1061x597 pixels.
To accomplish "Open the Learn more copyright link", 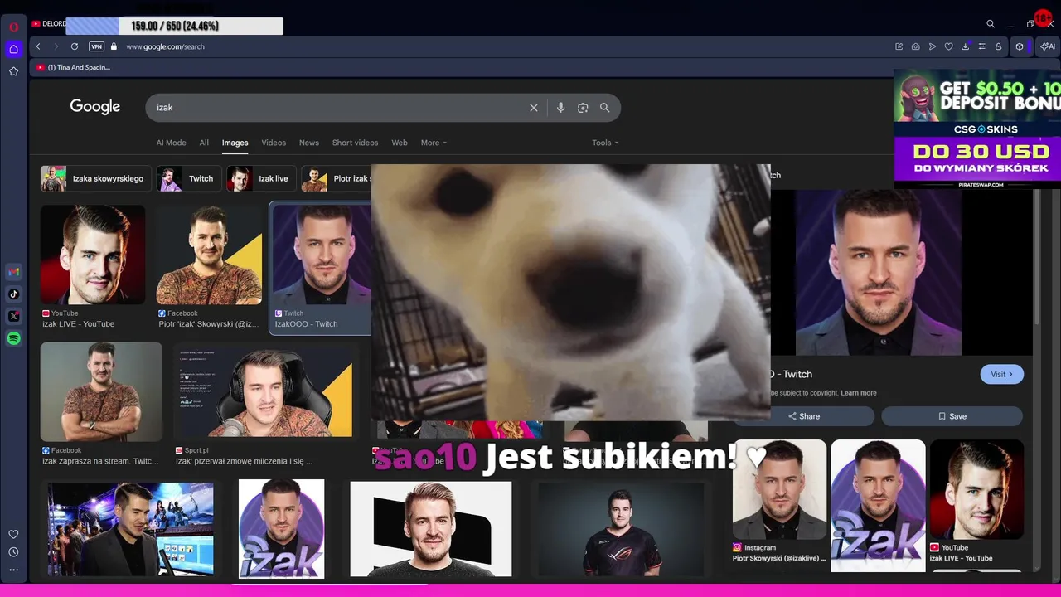I will pyautogui.click(x=858, y=393).
